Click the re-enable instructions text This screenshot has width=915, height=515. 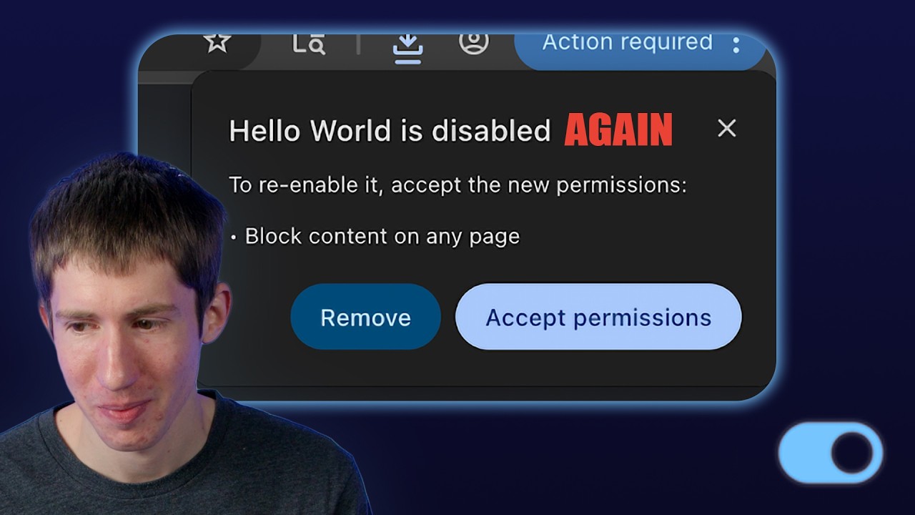pyautogui.click(x=457, y=185)
